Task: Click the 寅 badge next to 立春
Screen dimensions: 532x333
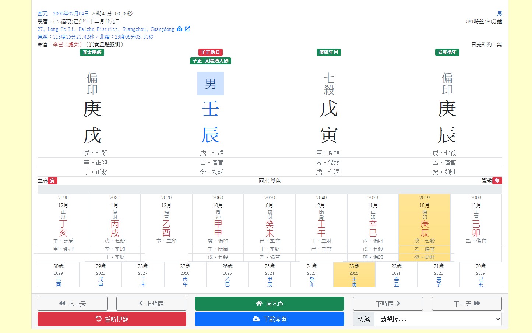Action: [52, 181]
